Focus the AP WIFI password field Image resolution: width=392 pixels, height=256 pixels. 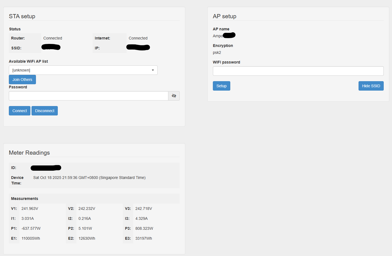tap(298, 71)
